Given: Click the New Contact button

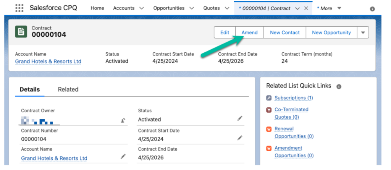Looking at the screenshot, I should pyautogui.click(x=285, y=33).
